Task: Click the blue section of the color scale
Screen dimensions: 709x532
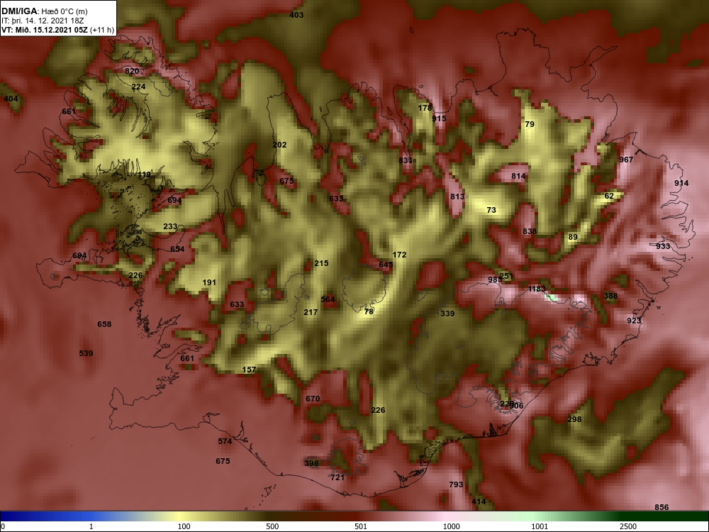Action: [x=45, y=516]
